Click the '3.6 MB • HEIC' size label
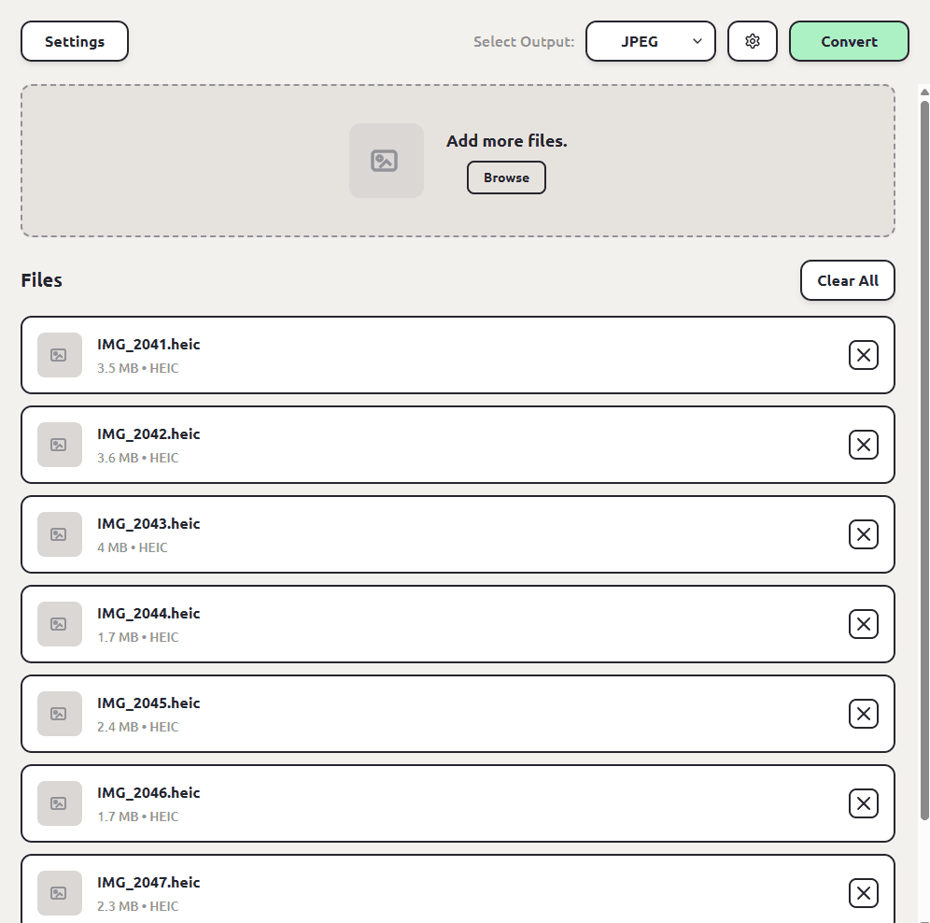The height and width of the screenshot is (923, 930). [x=137, y=458]
